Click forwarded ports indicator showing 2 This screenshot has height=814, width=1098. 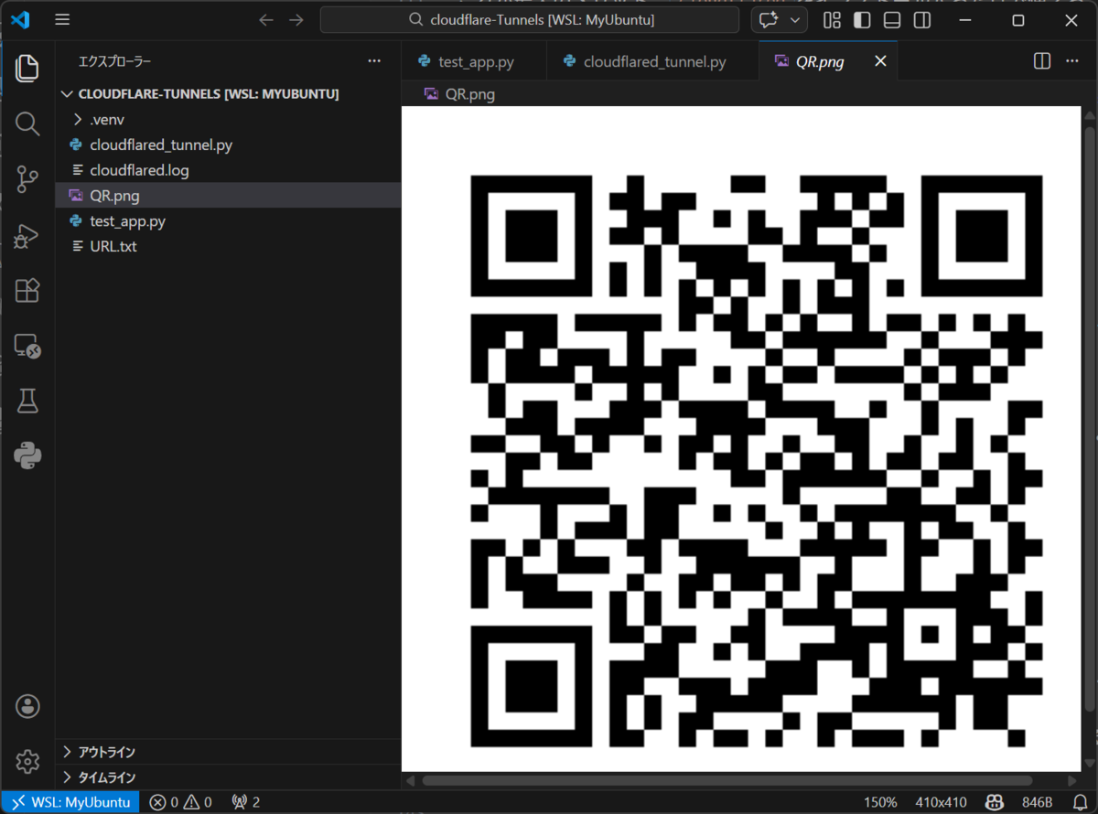(x=246, y=802)
